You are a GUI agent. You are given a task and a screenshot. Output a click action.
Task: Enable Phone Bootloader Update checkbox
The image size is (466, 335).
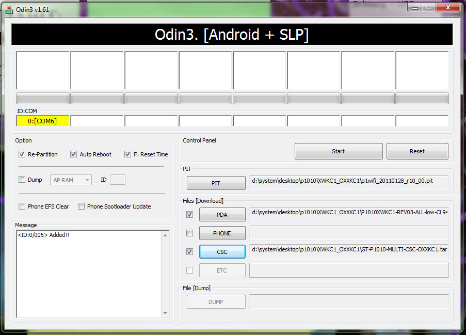point(82,206)
